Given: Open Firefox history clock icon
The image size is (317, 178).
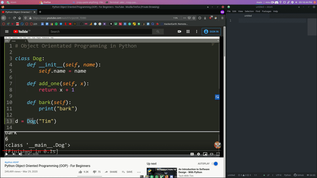Looking at the screenshot, I should (200, 18).
